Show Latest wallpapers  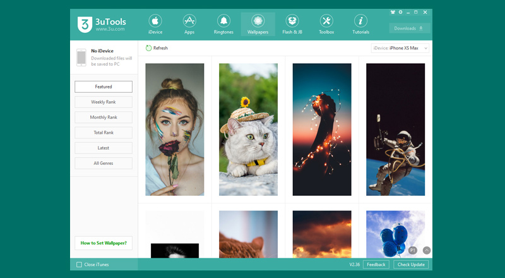click(104, 148)
